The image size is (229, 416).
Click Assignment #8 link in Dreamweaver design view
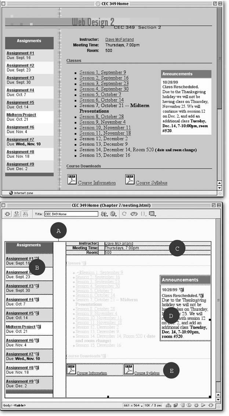(20, 368)
